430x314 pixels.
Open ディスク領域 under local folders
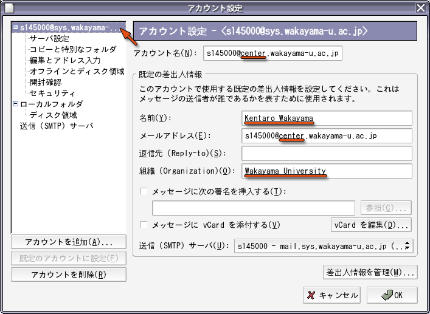tap(54, 115)
